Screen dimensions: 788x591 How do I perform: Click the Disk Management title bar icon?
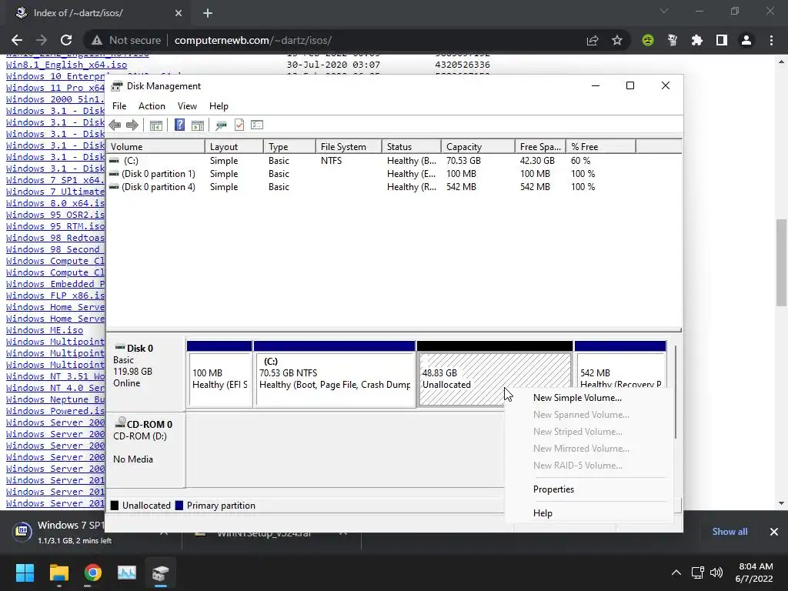coord(117,86)
